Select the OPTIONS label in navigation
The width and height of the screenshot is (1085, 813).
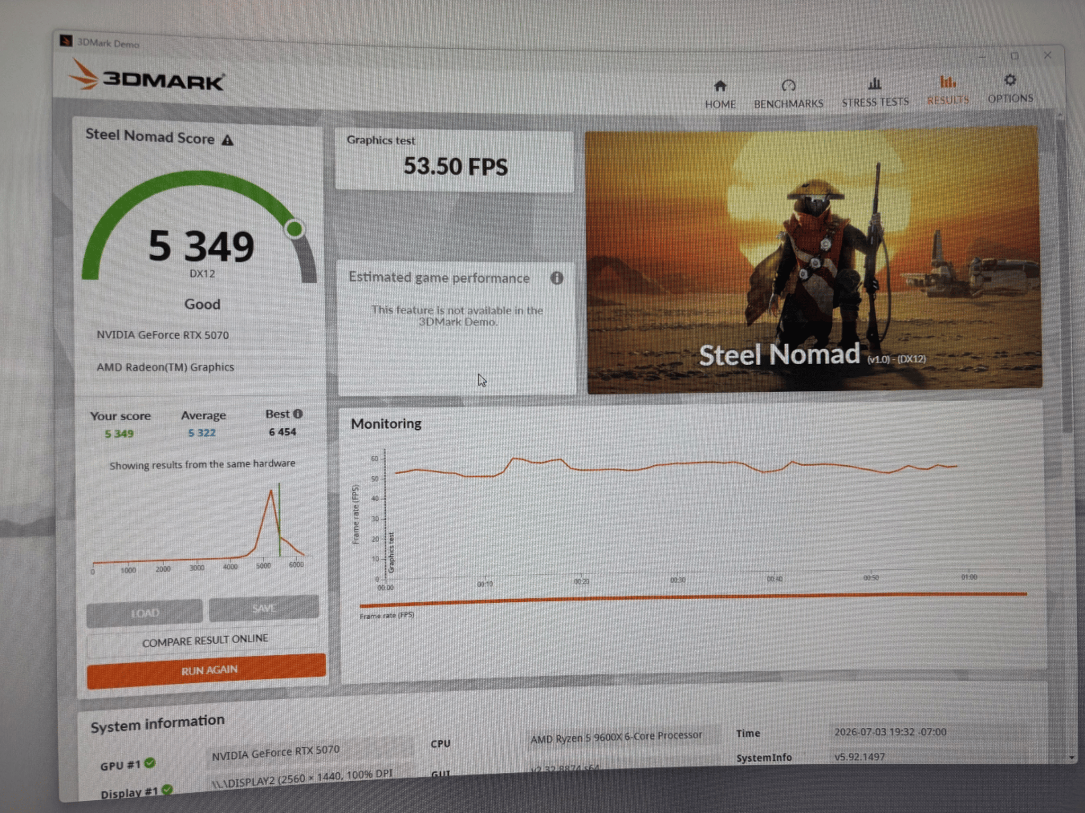click(x=1010, y=98)
